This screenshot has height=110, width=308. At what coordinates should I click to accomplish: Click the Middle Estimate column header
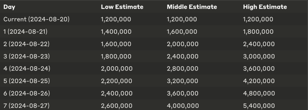[x=192, y=7]
